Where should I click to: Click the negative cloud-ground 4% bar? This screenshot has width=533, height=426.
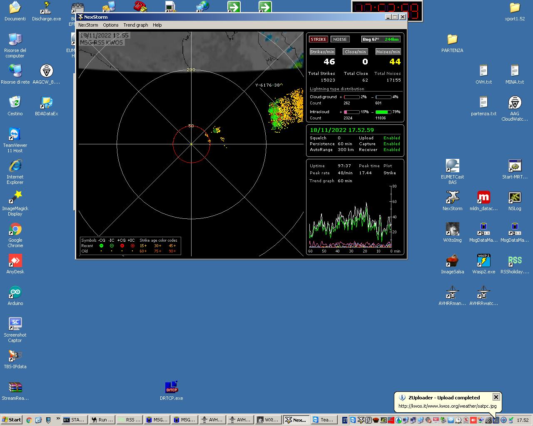pos(383,97)
